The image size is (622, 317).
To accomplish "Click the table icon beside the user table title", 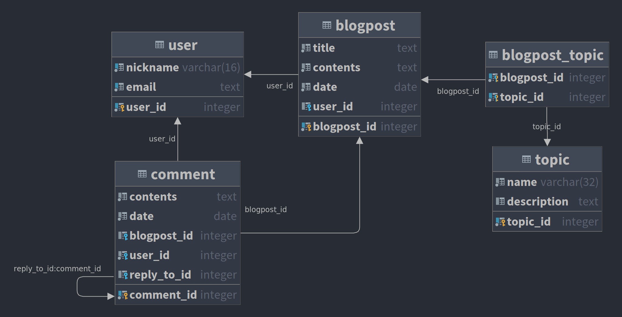I will click(160, 45).
